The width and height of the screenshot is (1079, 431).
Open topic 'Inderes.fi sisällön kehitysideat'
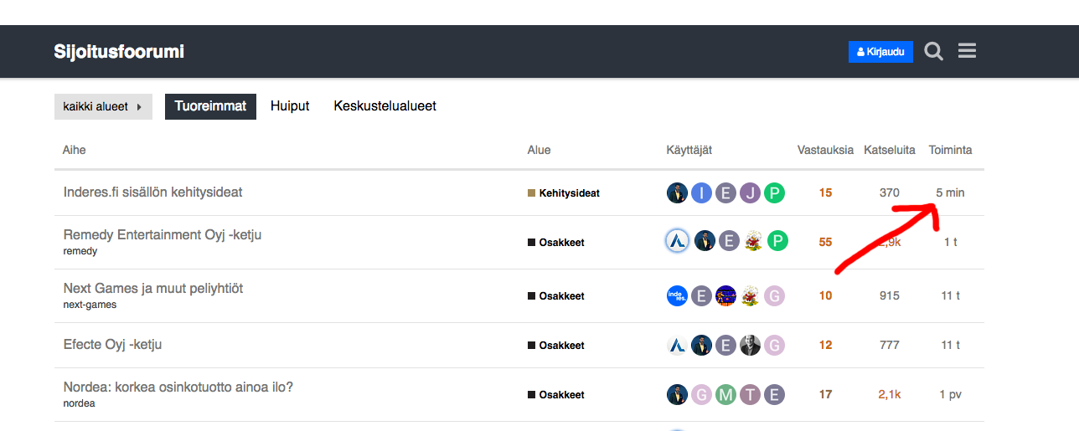coord(152,192)
